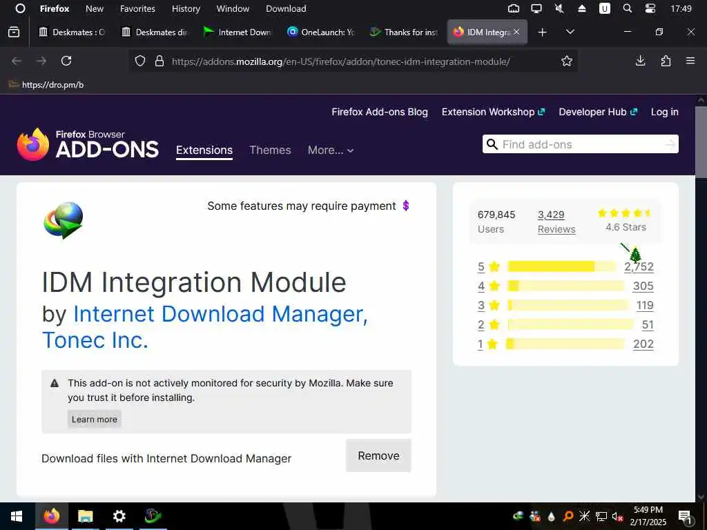Image resolution: width=707 pixels, height=530 pixels.
Task: Open the 119 three-star reviews count
Action: [x=645, y=305]
